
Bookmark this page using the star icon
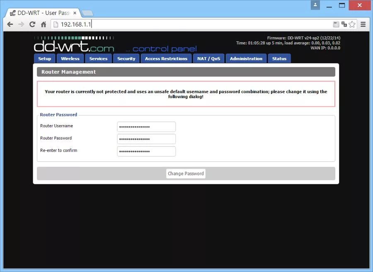[352, 24]
